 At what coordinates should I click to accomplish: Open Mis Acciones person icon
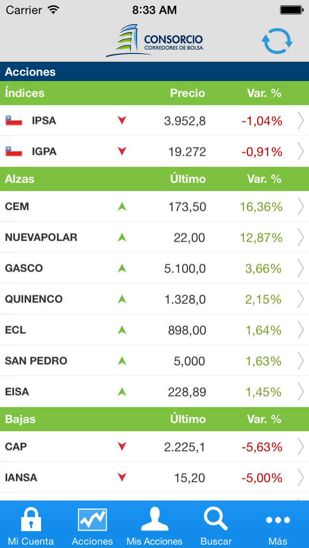click(154, 520)
